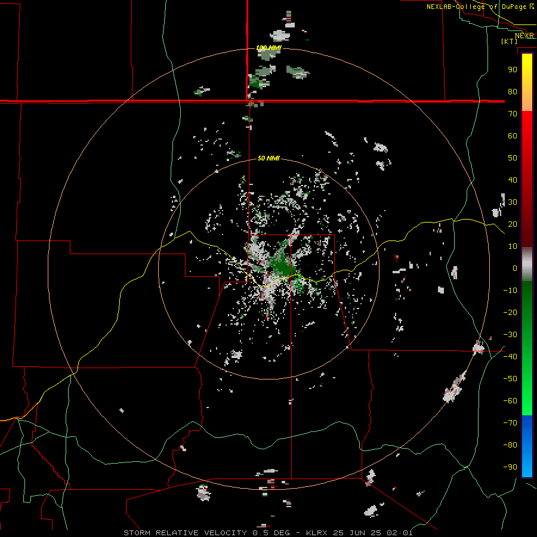
Task: Click the -50 value on the velocity scale
Action: 510,379
